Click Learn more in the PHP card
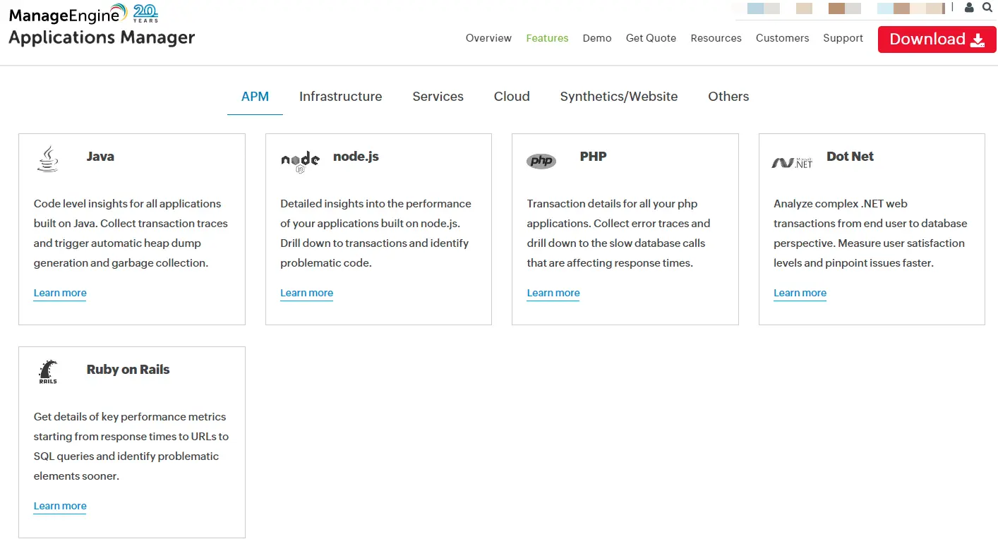998x539 pixels. tap(553, 293)
